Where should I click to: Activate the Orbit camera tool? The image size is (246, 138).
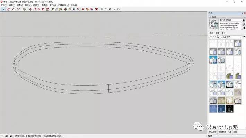point(66,9)
